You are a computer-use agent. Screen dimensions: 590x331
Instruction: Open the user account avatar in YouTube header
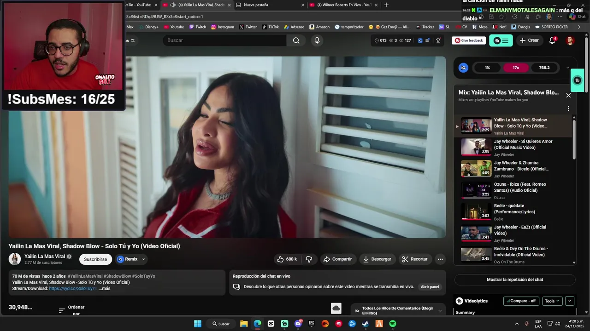[x=570, y=40]
